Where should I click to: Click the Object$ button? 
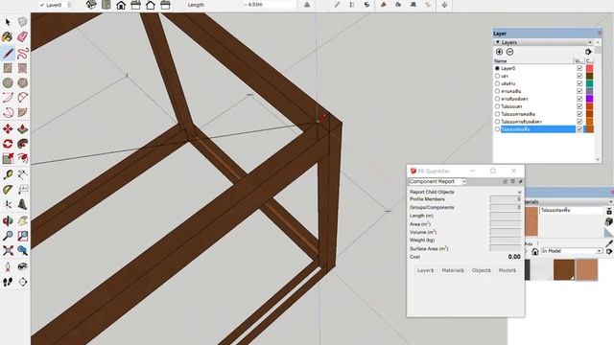tap(482, 270)
